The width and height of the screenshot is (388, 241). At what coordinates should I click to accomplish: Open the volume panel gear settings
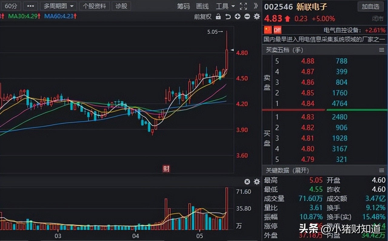click(x=256, y=182)
